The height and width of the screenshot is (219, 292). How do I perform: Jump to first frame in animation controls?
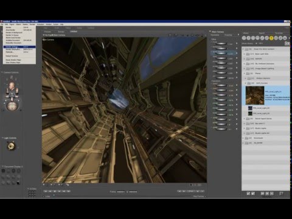click(46, 191)
